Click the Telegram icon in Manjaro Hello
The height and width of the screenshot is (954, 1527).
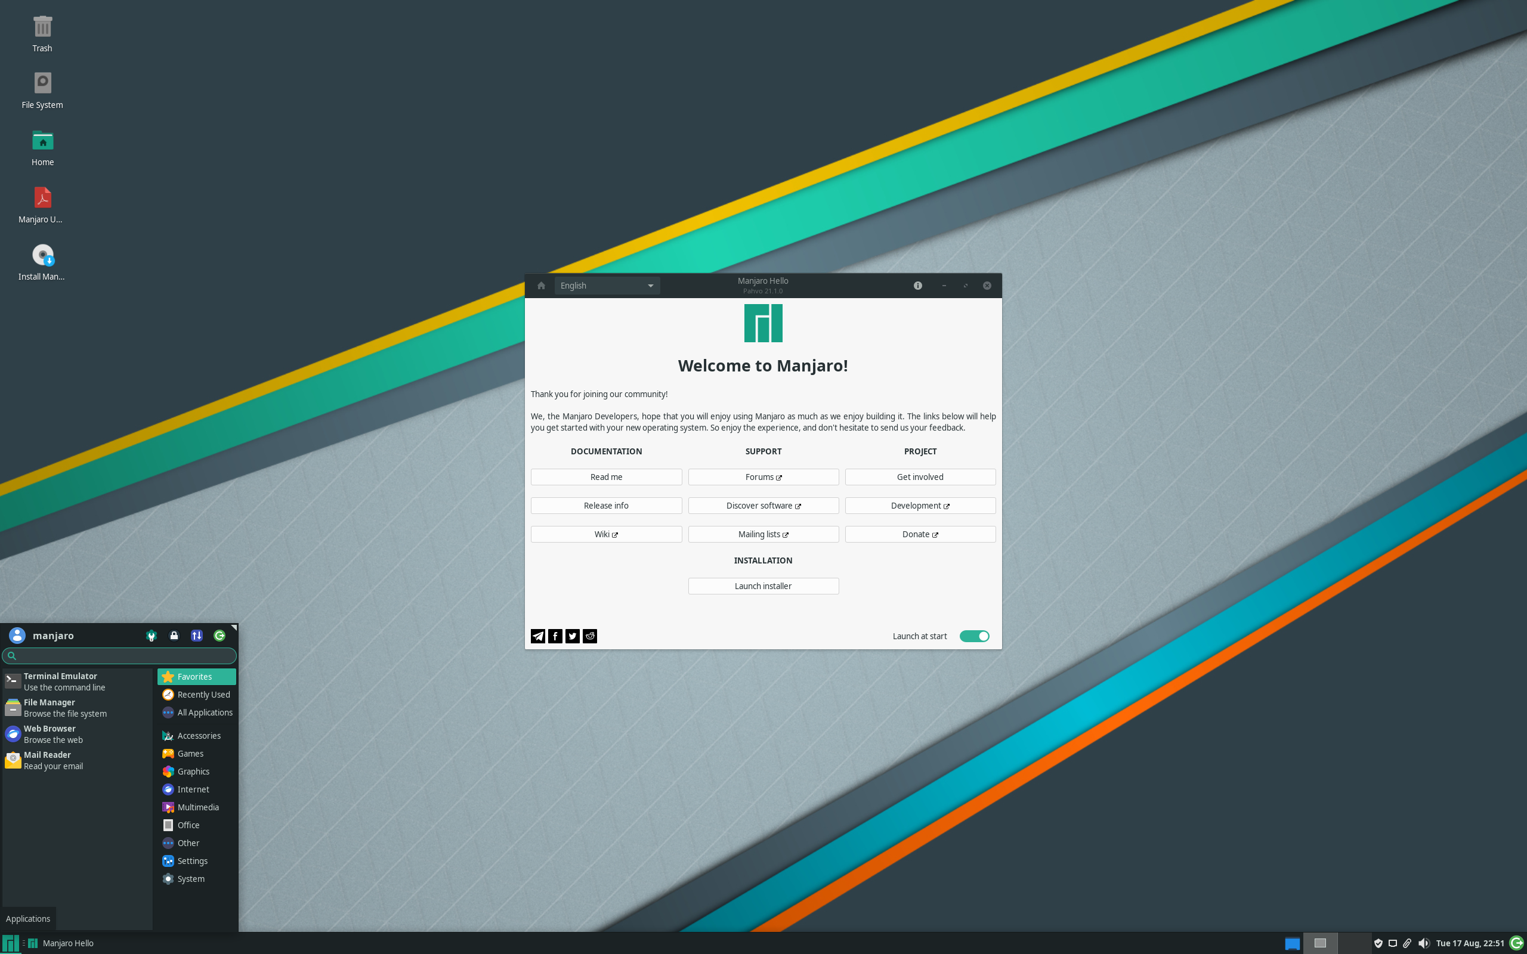(537, 636)
